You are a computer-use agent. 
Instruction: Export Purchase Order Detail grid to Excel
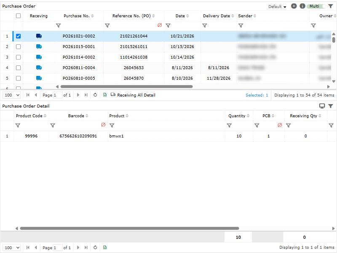105,248
